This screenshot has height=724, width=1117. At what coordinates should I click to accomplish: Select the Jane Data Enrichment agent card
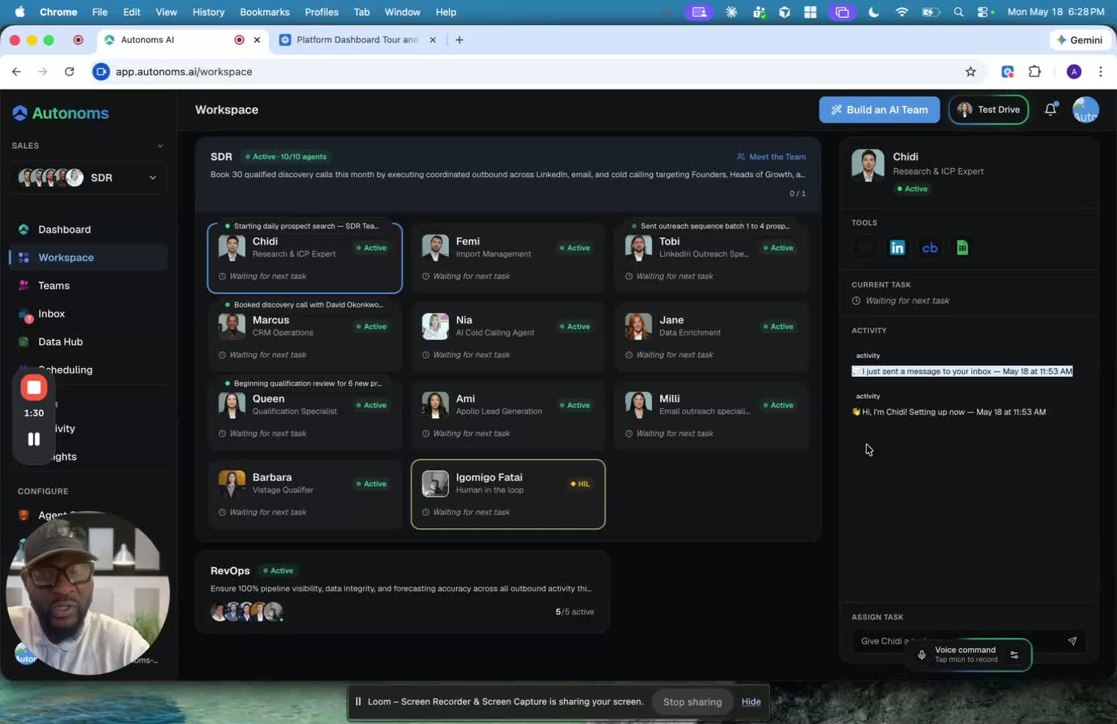click(712, 336)
